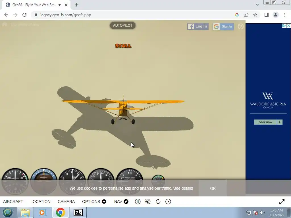291x218 pixels.
Task: Open File Explorer from the taskbar
Action: point(25,212)
